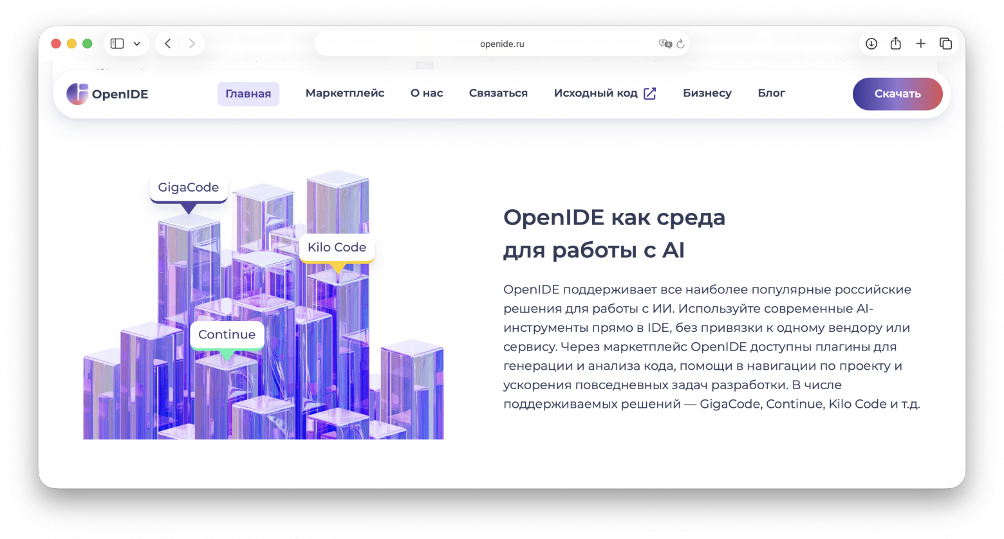Viewport: 1004px width, 539px height.
Task: Select the Главная tab in the navigation
Action: [x=248, y=93]
